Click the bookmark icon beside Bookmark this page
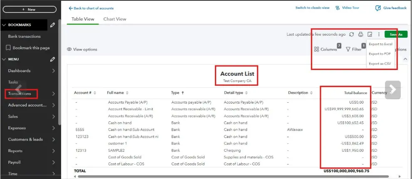 (x=8, y=48)
